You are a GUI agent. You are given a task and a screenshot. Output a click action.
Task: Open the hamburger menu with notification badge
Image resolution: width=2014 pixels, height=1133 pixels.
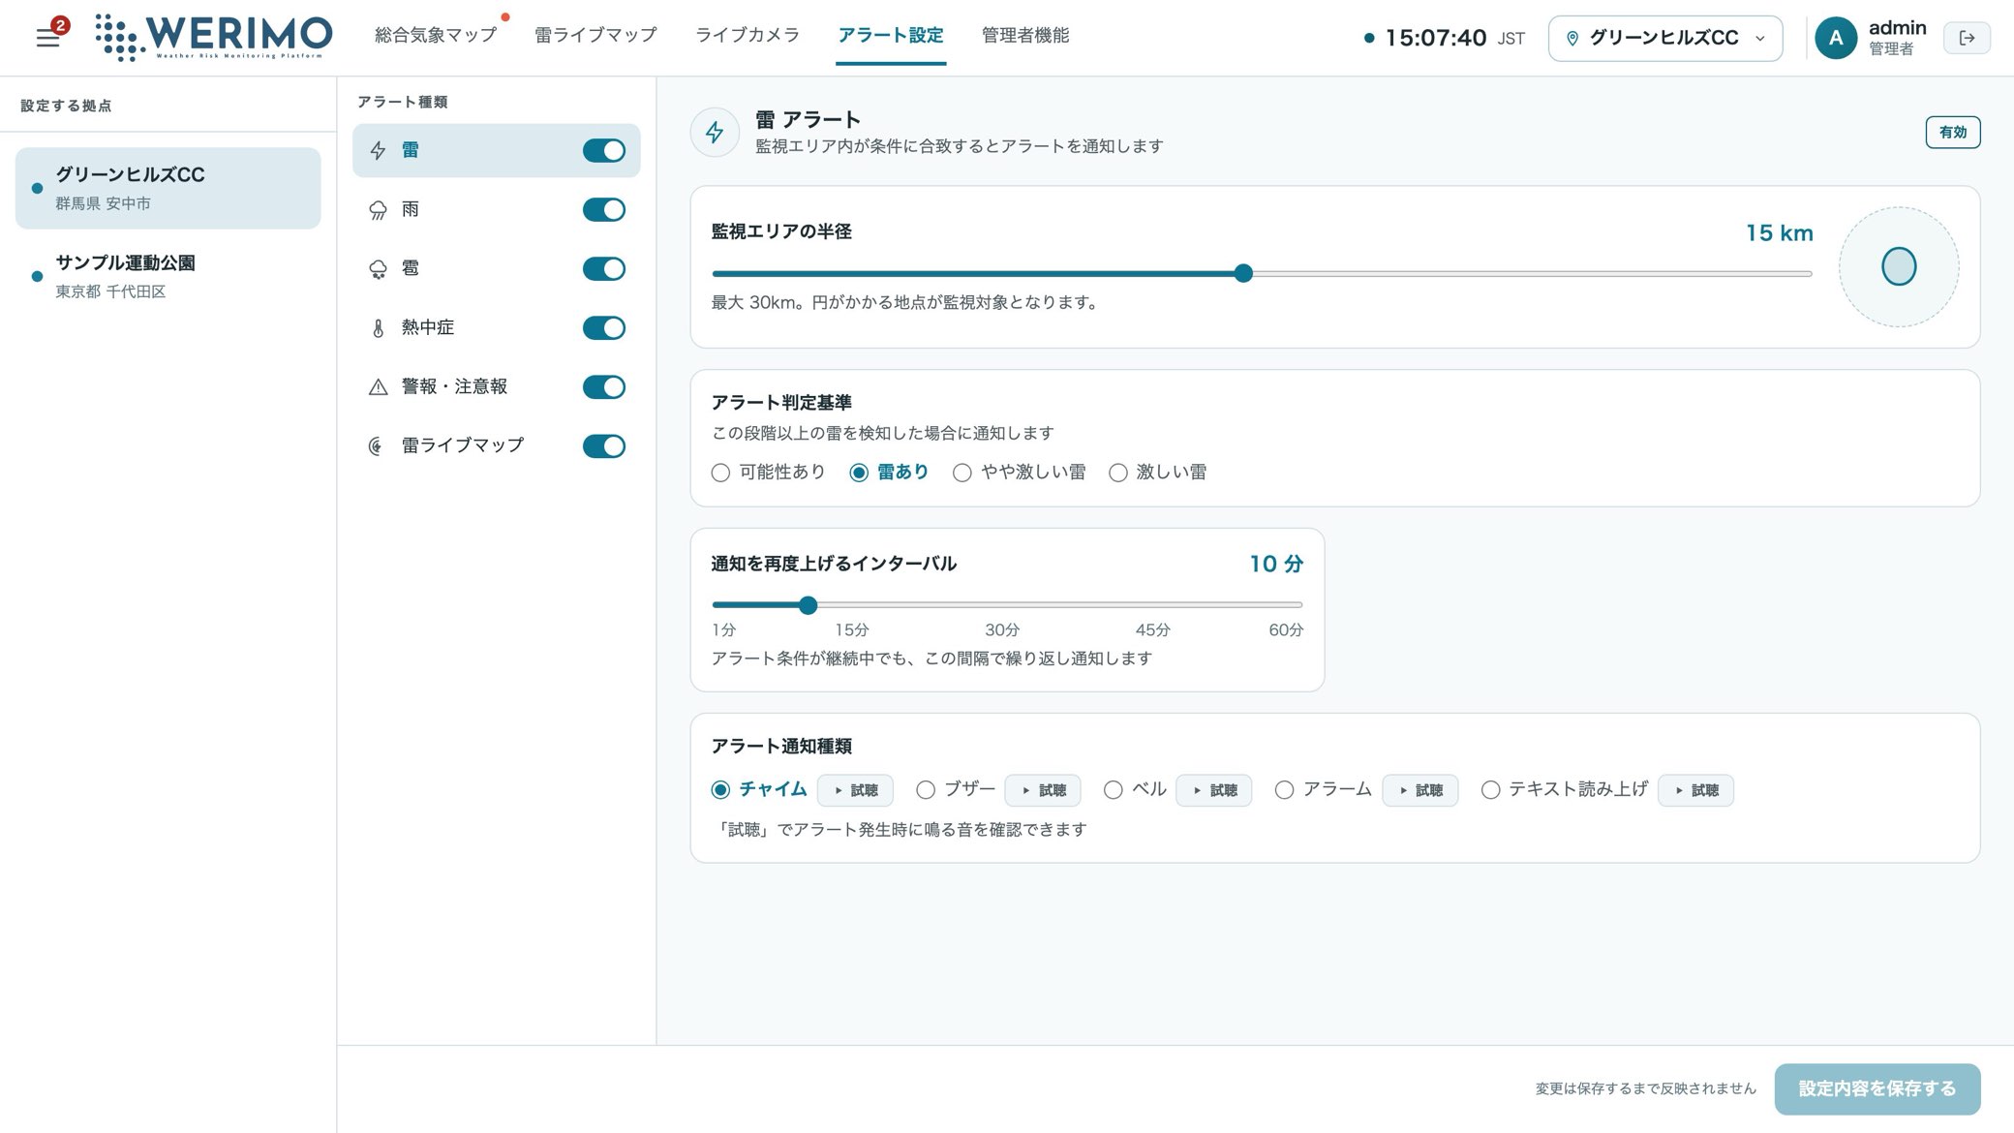point(48,38)
